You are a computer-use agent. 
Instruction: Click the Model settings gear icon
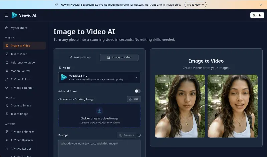pyautogui.click(x=60, y=68)
